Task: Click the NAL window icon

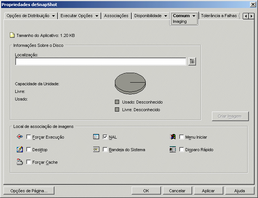Action: pyautogui.click(x=96, y=137)
